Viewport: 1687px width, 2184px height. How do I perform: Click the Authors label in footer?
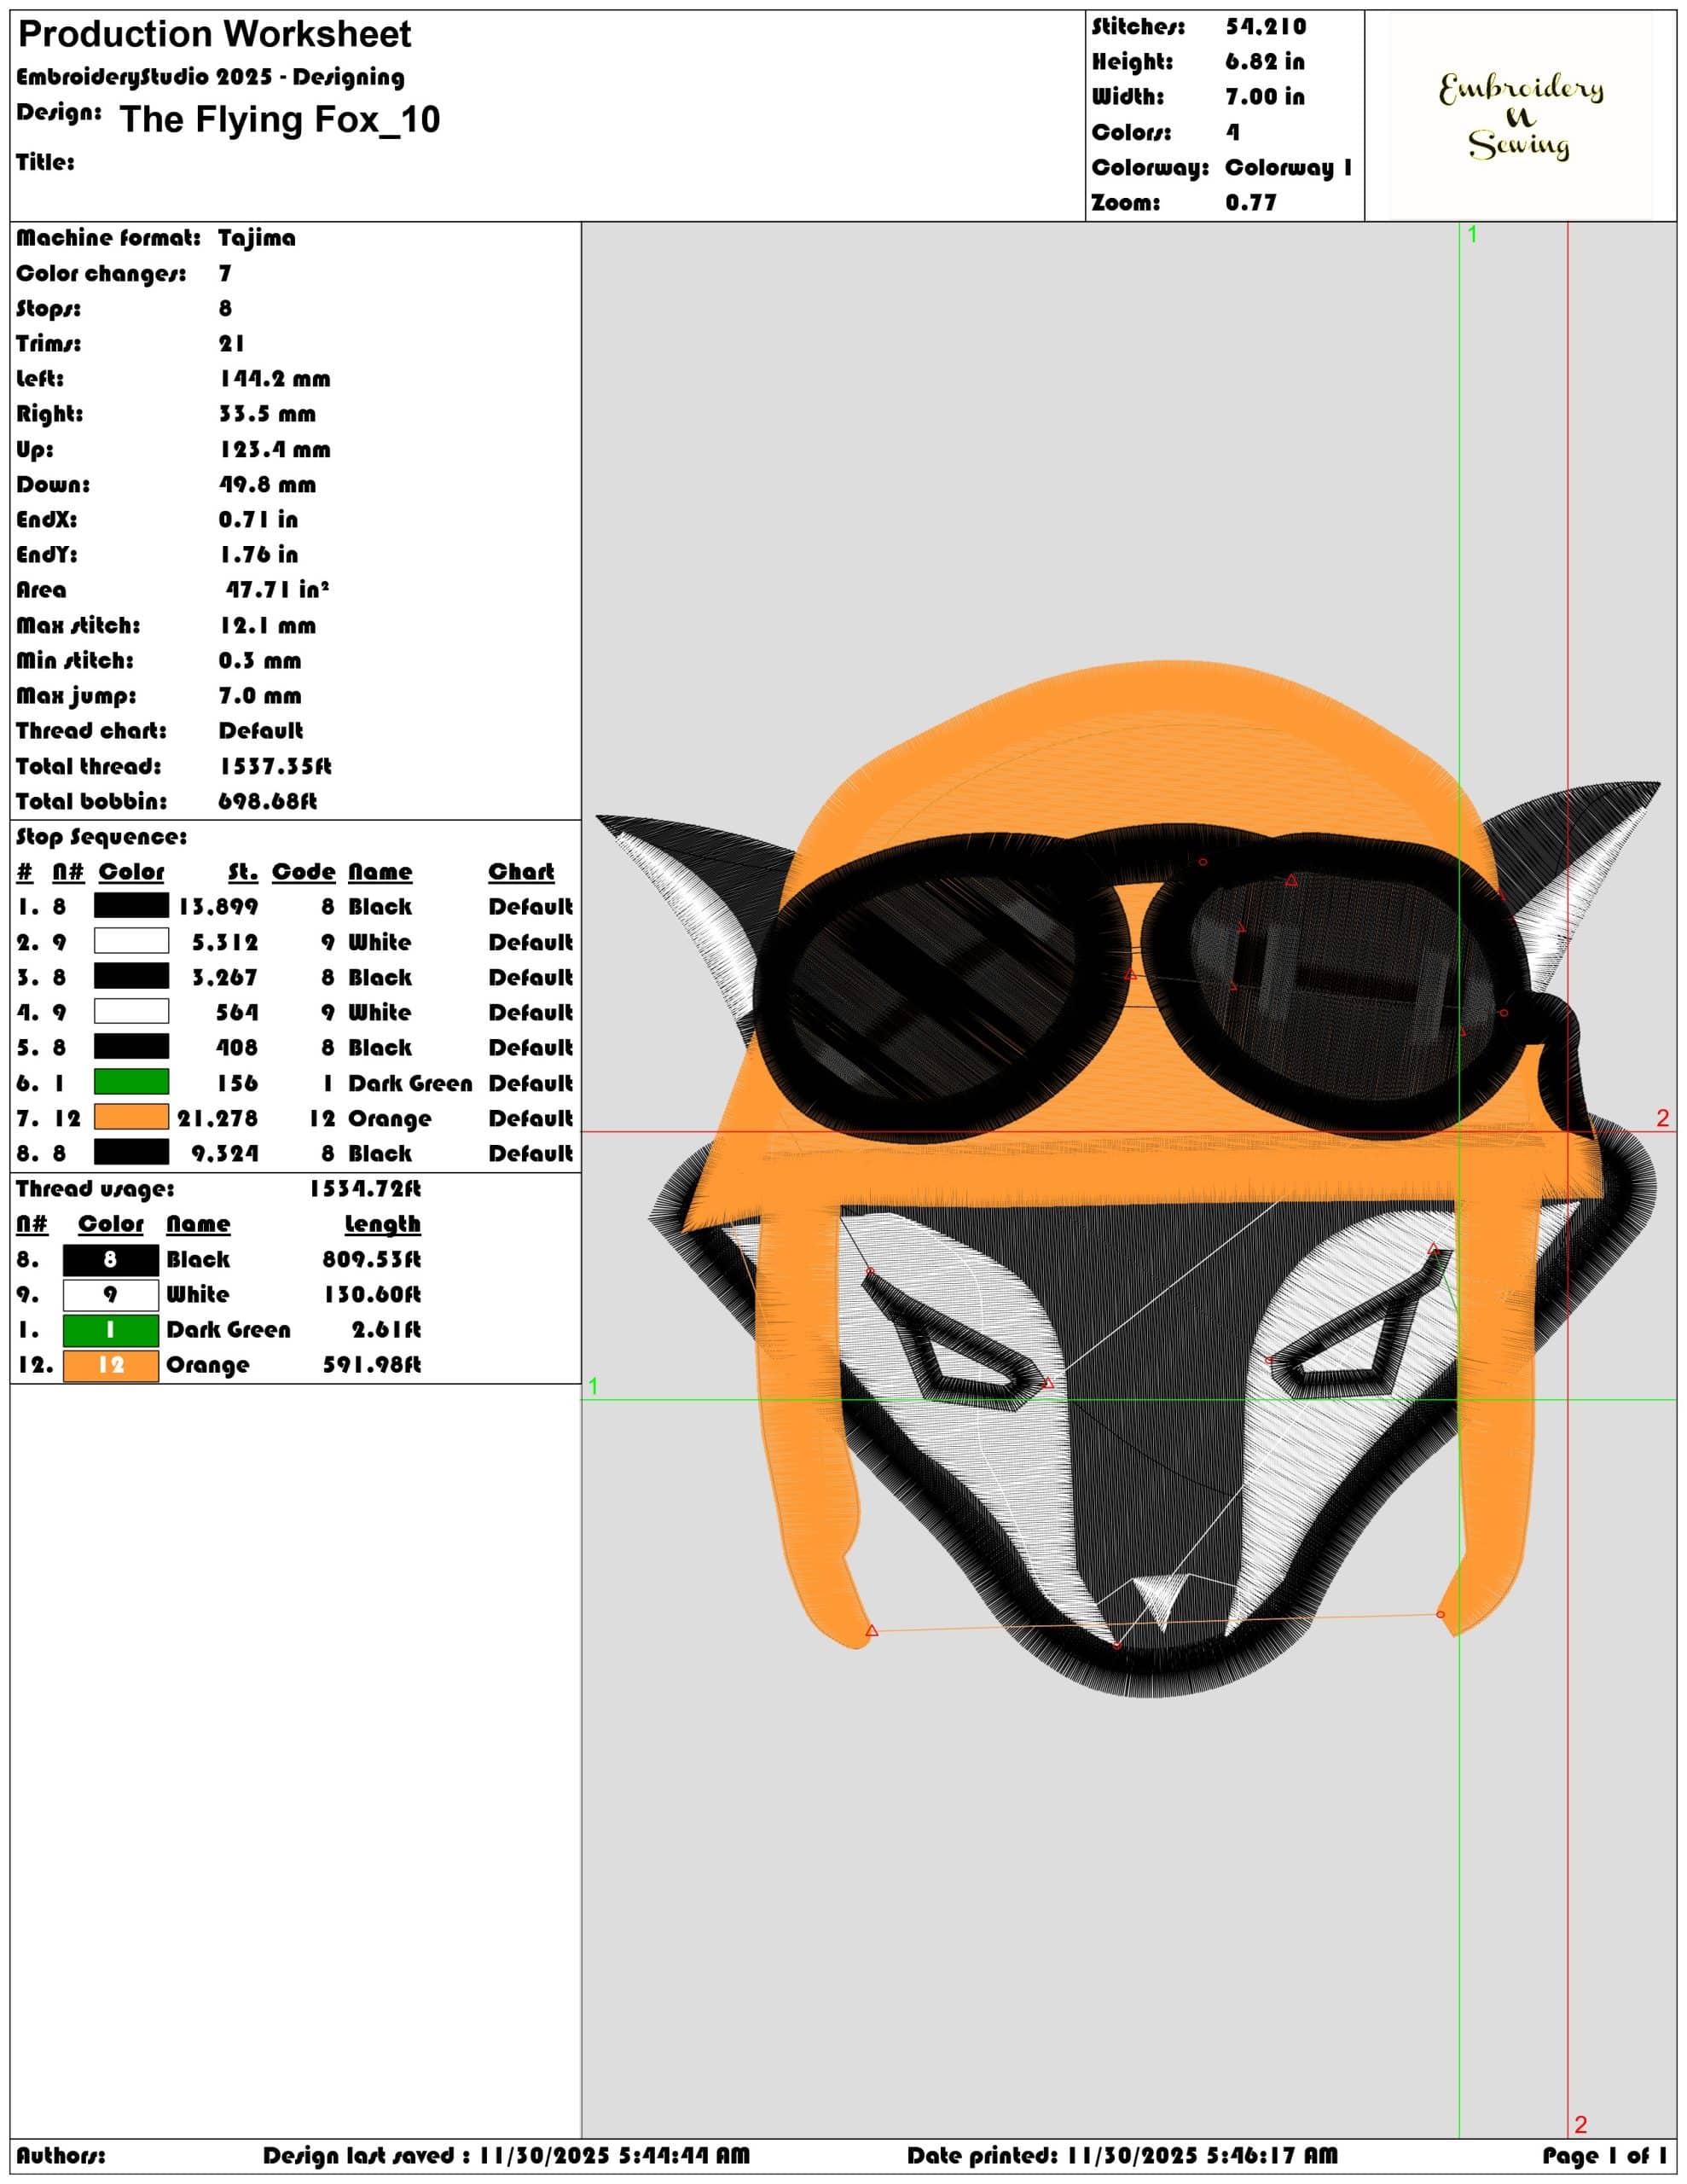click(60, 2155)
